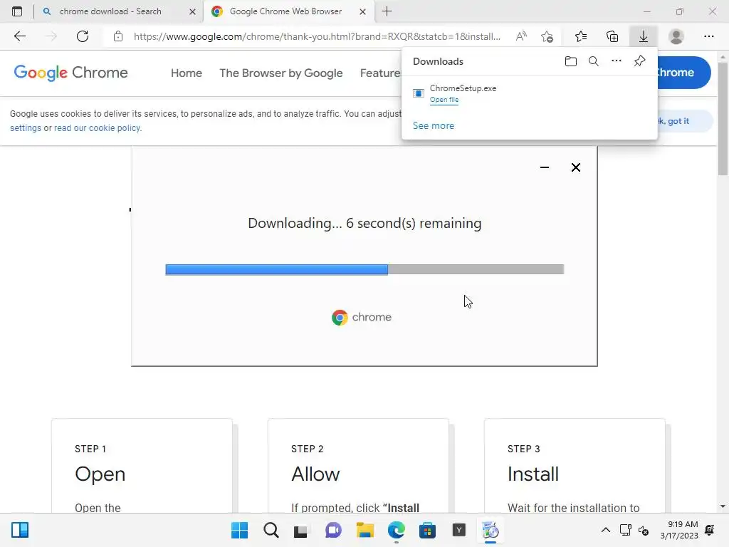Open the clock showing 9:19 AM
Image resolution: width=729 pixels, height=547 pixels.
tap(679, 530)
